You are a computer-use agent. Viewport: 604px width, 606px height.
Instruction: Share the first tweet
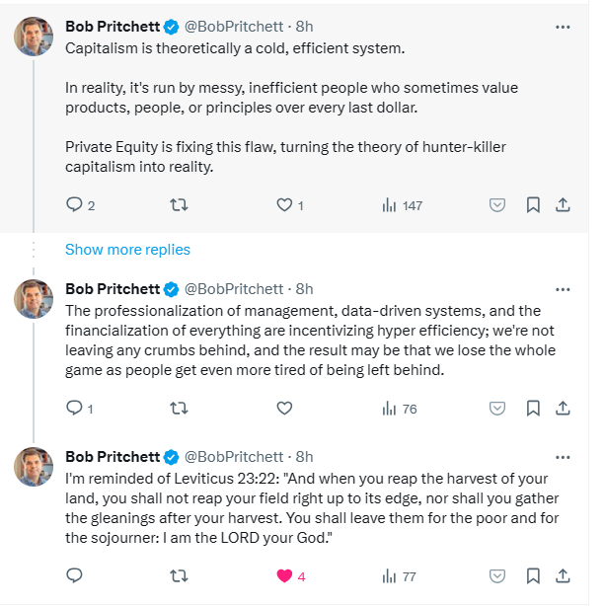click(x=563, y=205)
